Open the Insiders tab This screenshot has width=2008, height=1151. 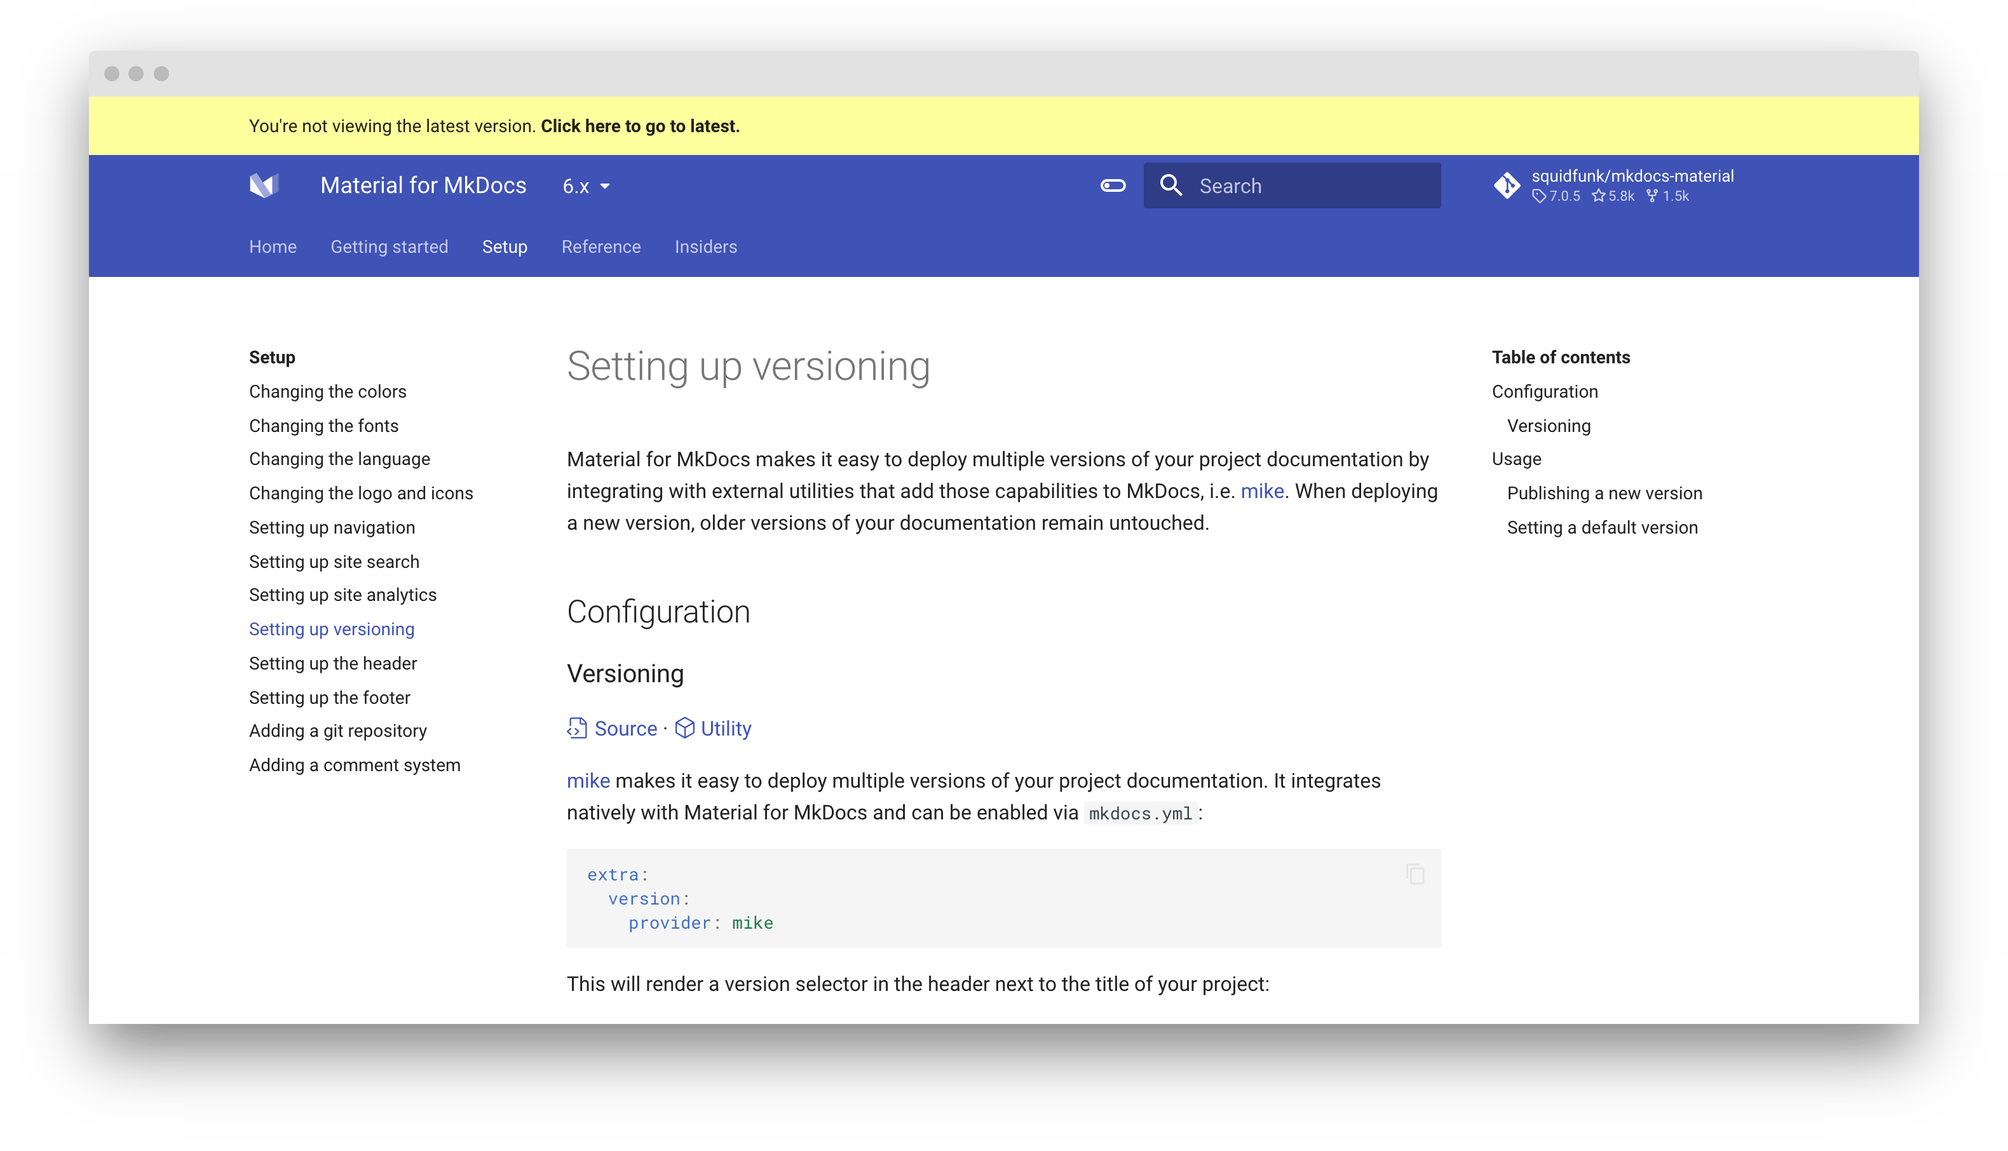click(705, 246)
